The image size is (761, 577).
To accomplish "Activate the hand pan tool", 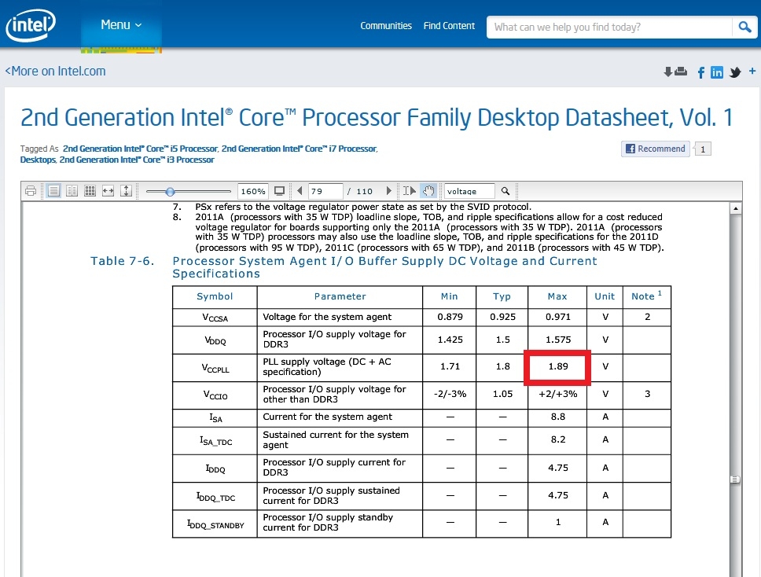I will (x=428, y=191).
